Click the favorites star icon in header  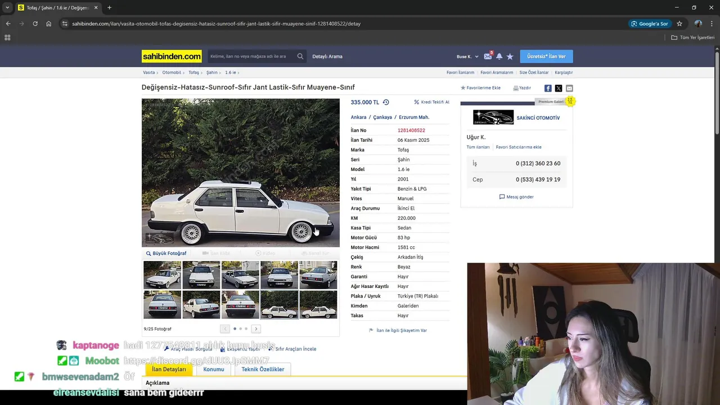point(510,56)
